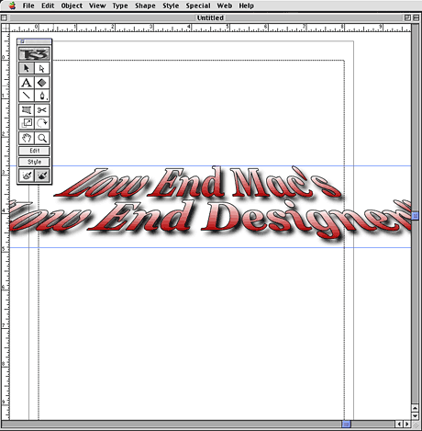422x431 pixels.
Task: Open the Style menu in the menu bar
Action: (171, 6)
